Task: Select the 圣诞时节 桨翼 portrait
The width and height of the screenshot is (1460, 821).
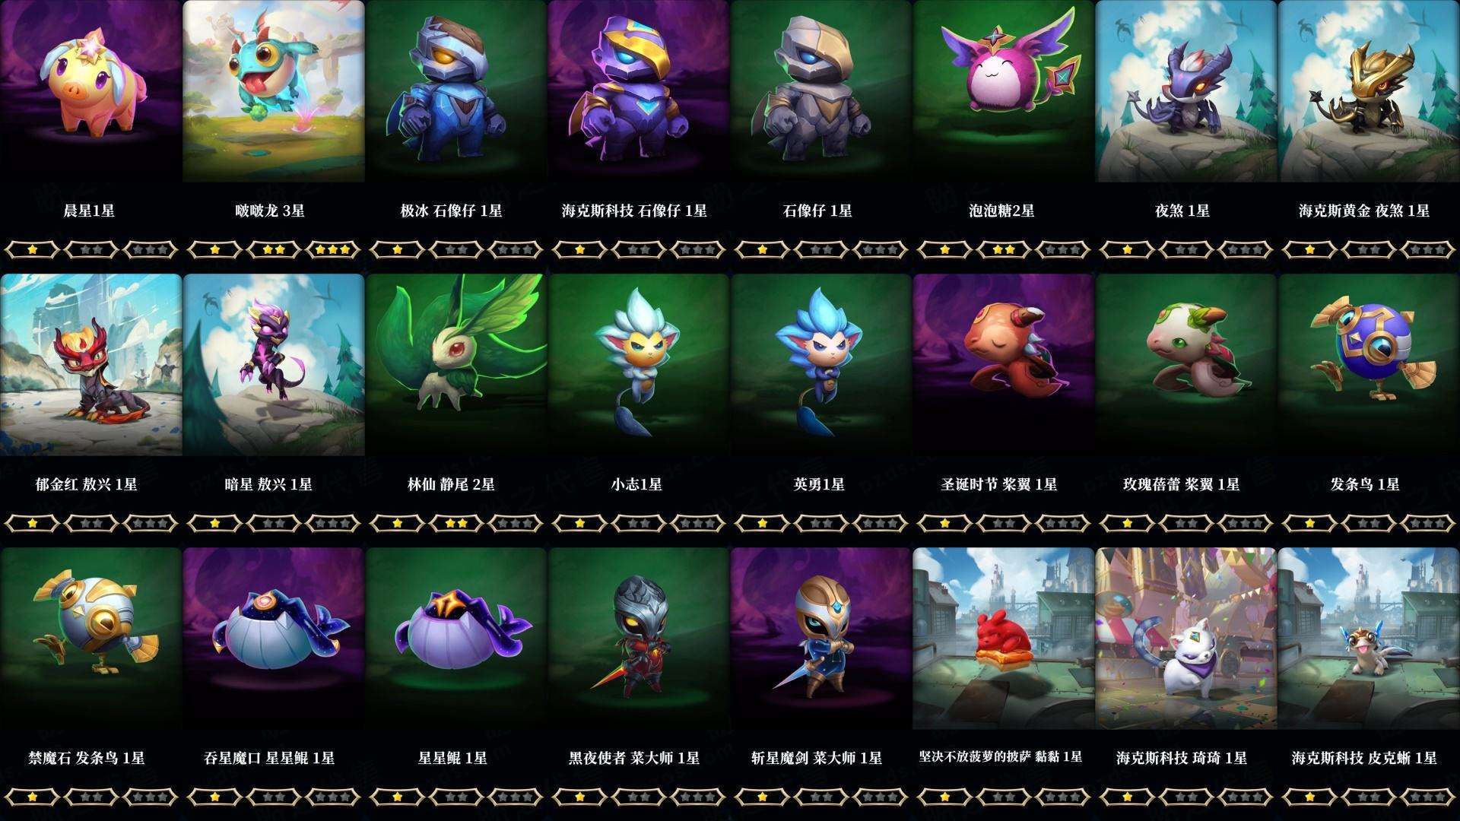Action: click(1004, 365)
